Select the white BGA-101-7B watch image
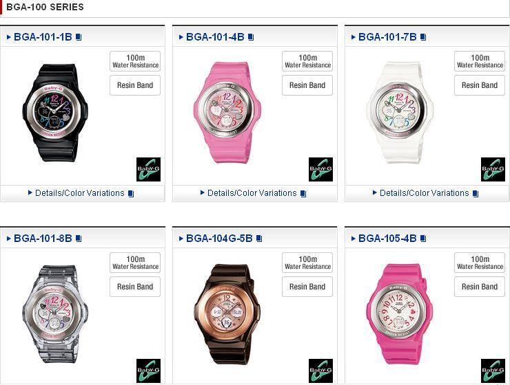Viewport: 510px width, 385px height. pos(400,113)
